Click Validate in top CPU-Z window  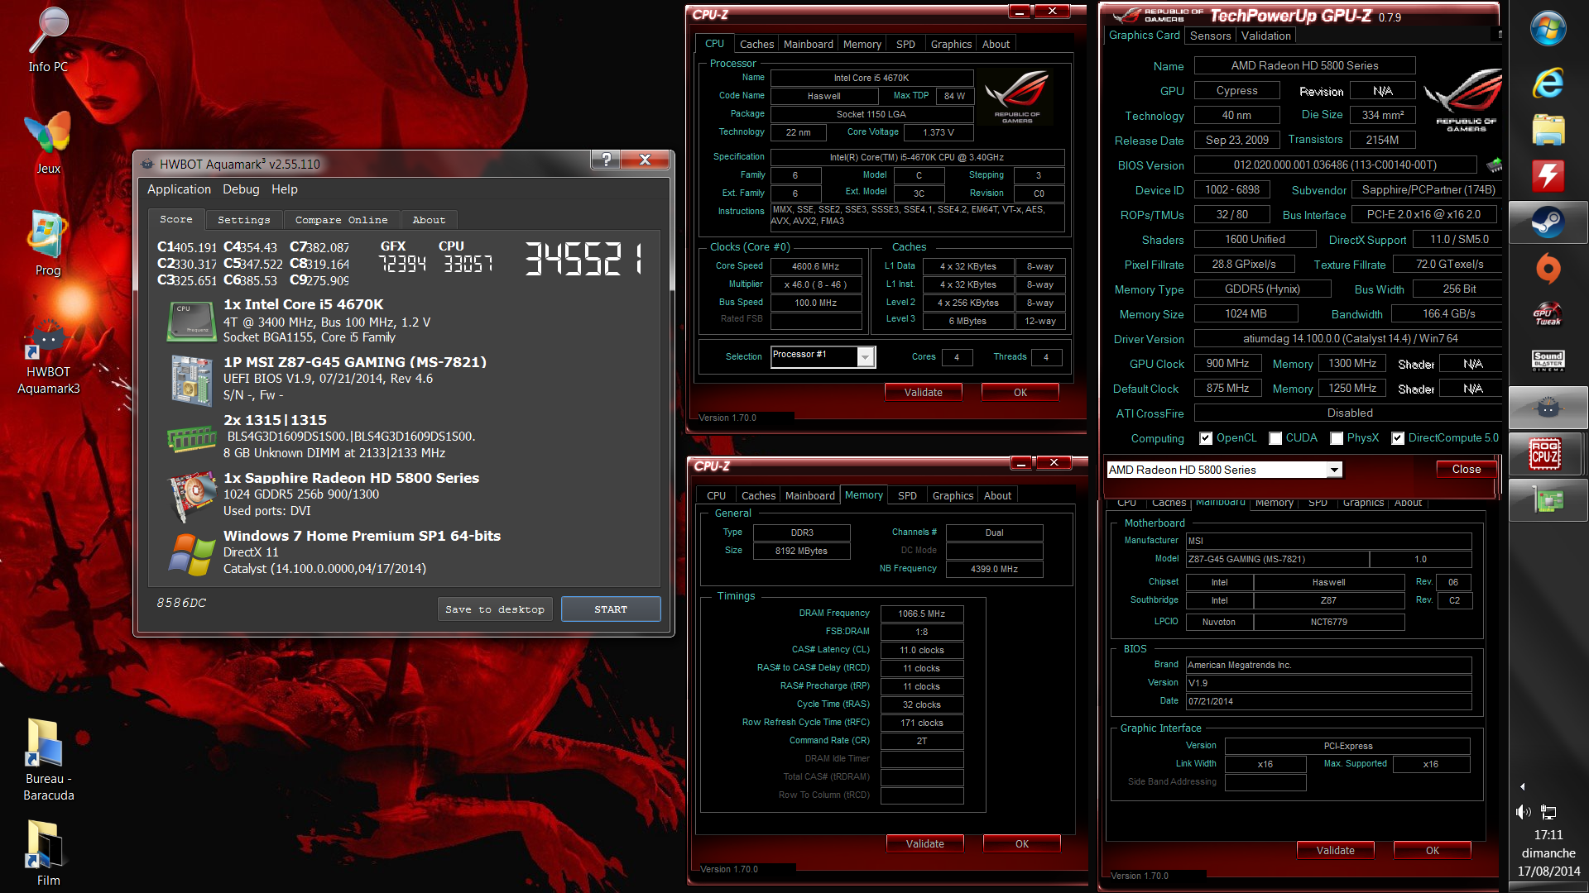coord(923,393)
